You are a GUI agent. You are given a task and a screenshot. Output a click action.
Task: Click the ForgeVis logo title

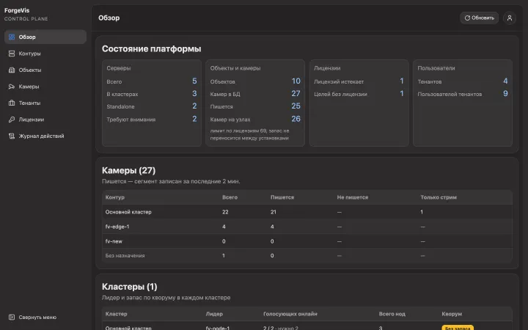pos(17,10)
